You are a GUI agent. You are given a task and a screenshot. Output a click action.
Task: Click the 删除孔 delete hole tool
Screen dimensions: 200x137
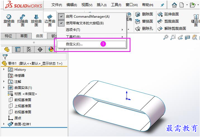pyautogui.click(x=144, y=28)
